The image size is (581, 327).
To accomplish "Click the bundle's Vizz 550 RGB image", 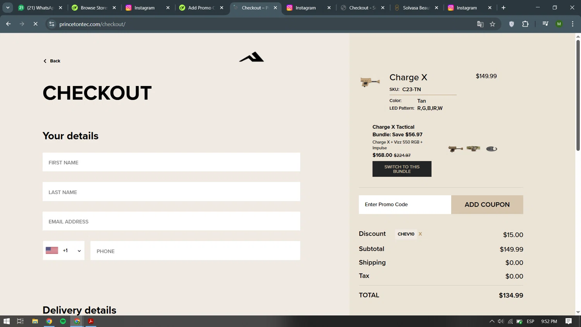I will (473, 148).
